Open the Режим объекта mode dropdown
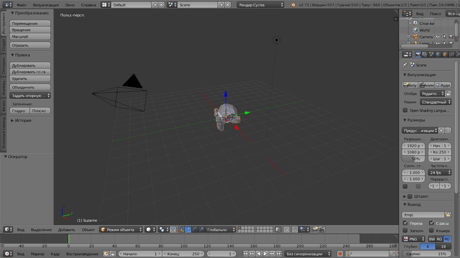This screenshot has width=460, height=258. 121,230
